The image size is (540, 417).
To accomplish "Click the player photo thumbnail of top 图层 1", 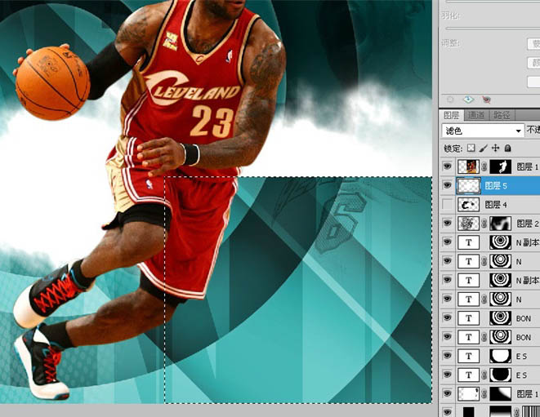I will tap(468, 166).
